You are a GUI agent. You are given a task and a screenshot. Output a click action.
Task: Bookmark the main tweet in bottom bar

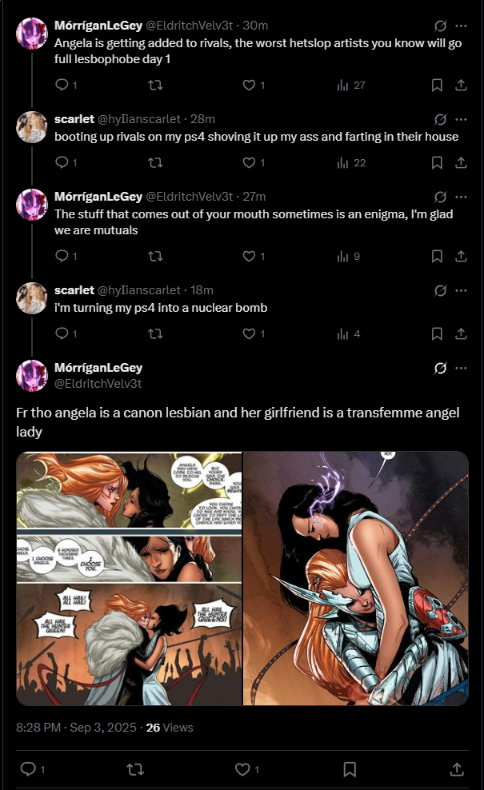(x=350, y=769)
